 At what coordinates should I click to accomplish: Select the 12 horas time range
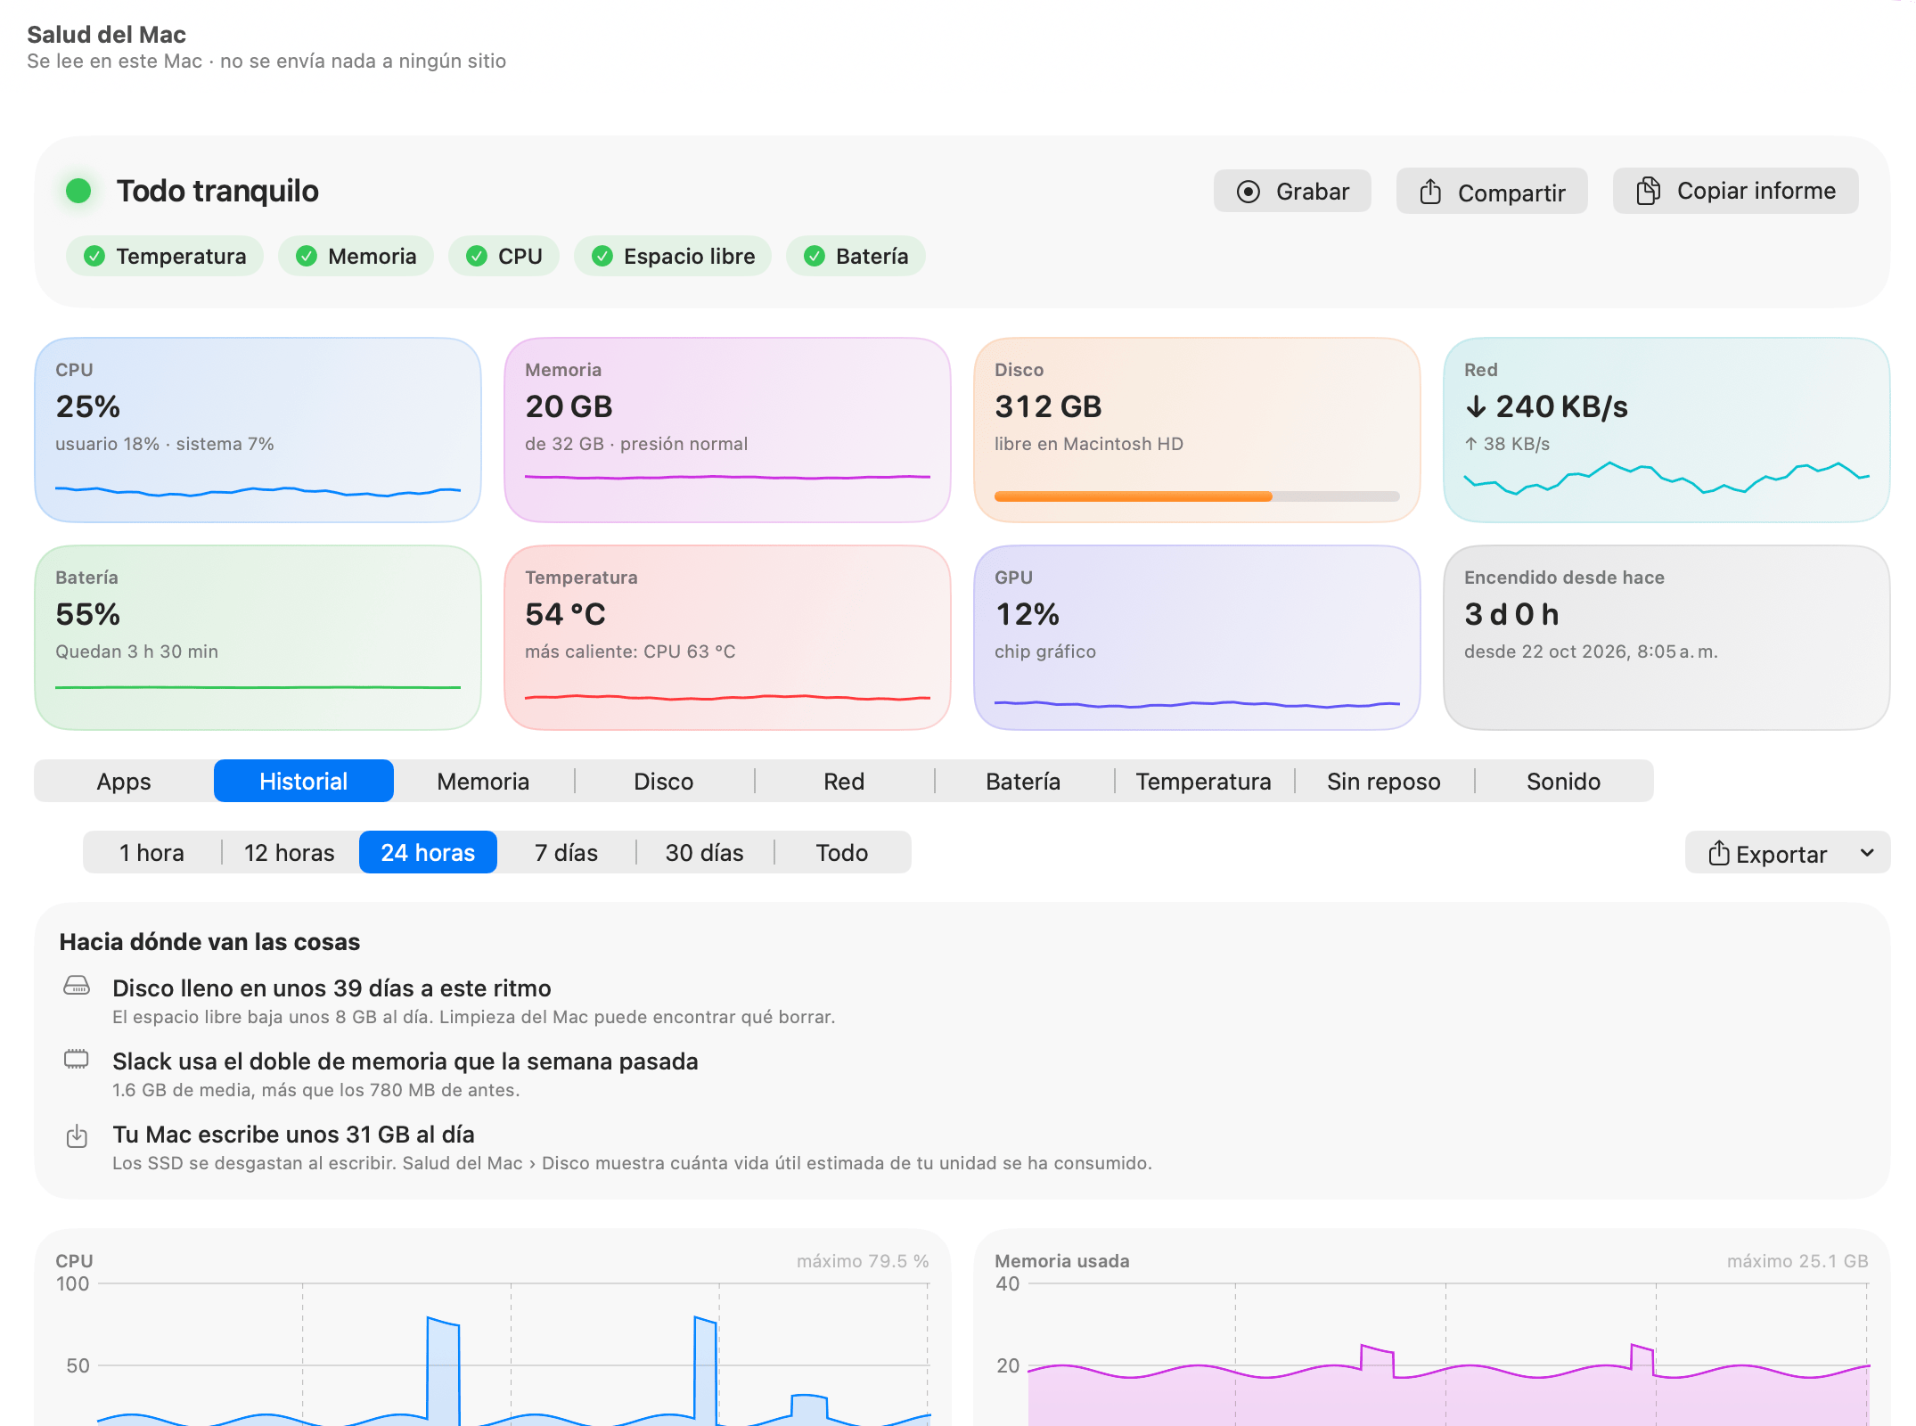pyautogui.click(x=290, y=853)
